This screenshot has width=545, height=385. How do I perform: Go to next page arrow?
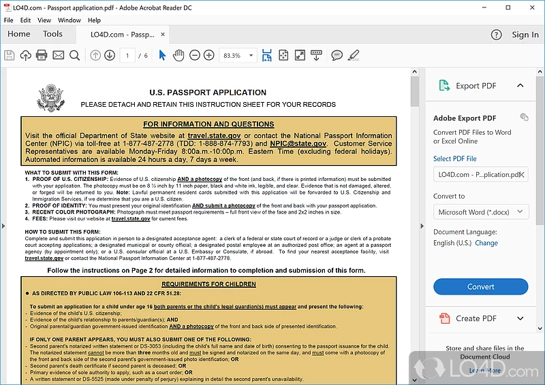(110, 55)
